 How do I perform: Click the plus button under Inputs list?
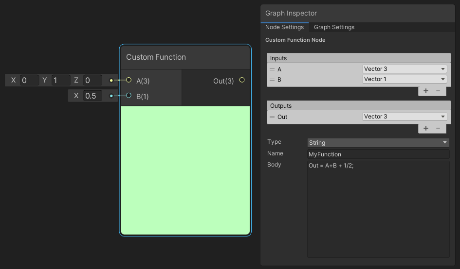426,91
